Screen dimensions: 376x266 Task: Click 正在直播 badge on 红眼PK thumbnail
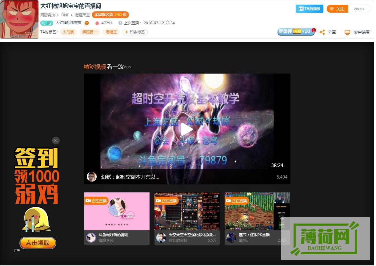click(237, 201)
